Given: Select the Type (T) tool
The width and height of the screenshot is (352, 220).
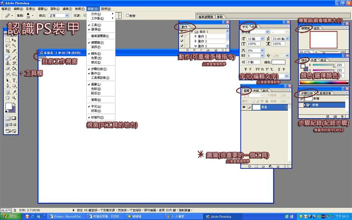Looking at the screenshot, I should point(14,81).
